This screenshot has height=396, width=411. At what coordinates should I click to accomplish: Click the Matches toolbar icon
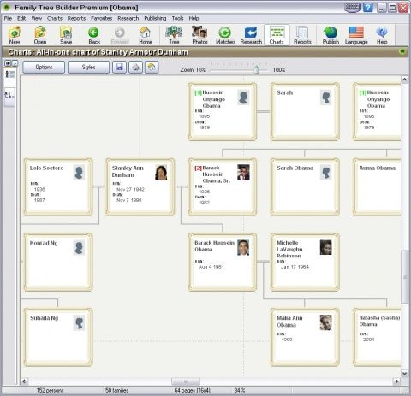click(225, 35)
